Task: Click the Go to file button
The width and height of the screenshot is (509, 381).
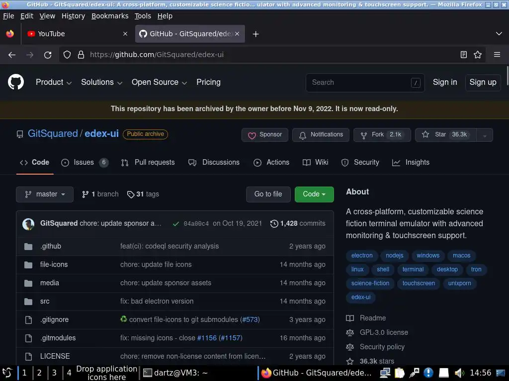Action: coord(268,194)
